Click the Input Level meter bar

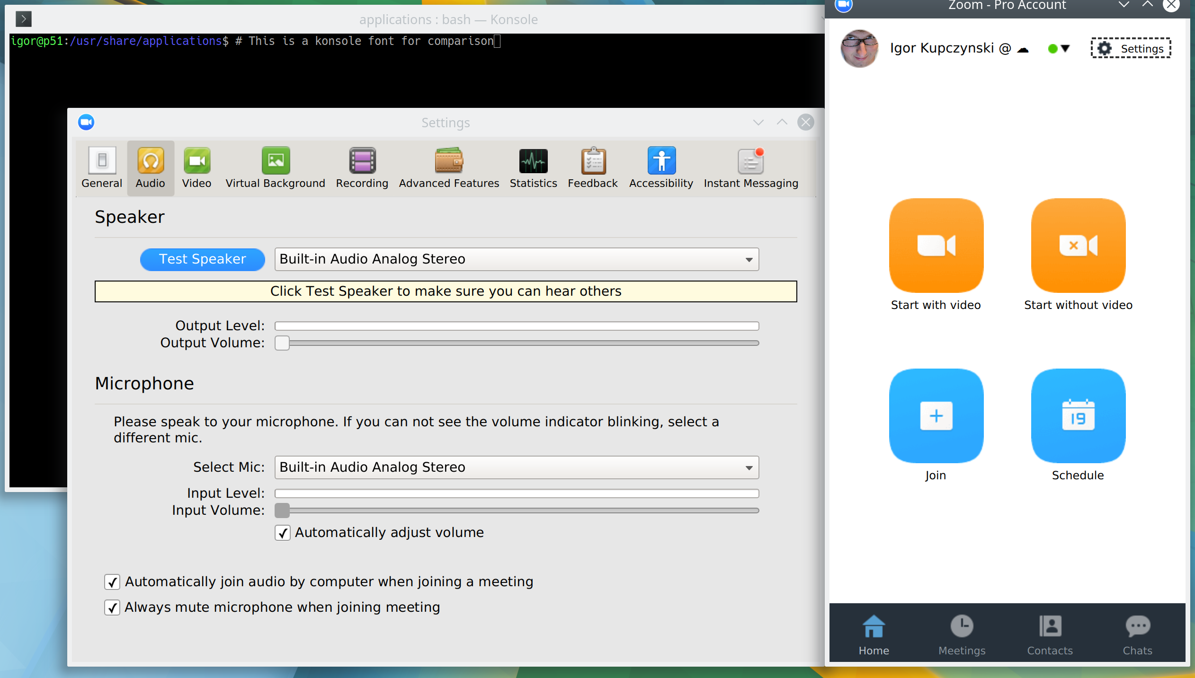pyautogui.click(x=517, y=493)
